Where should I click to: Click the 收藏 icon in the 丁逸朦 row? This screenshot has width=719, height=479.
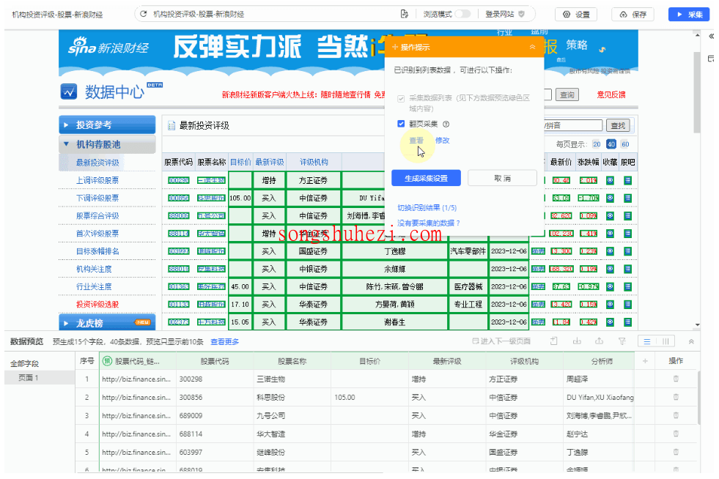[x=610, y=251]
